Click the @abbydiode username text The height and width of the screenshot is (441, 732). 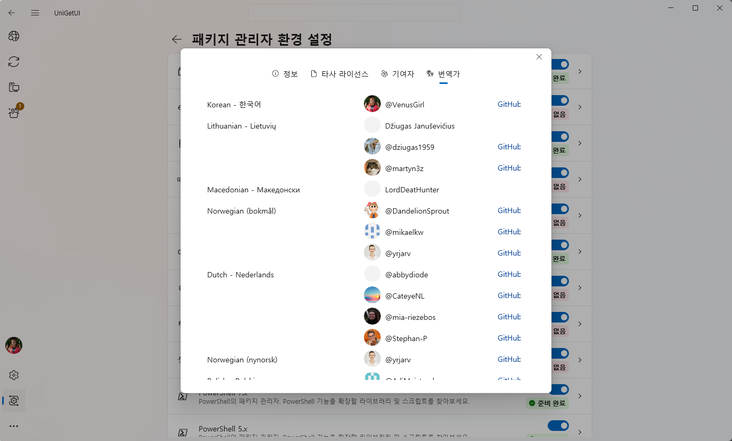tap(406, 275)
